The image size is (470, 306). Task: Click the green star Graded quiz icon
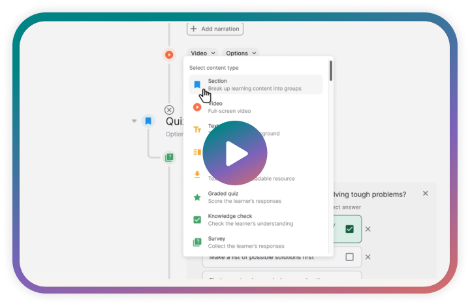tap(197, 197)
